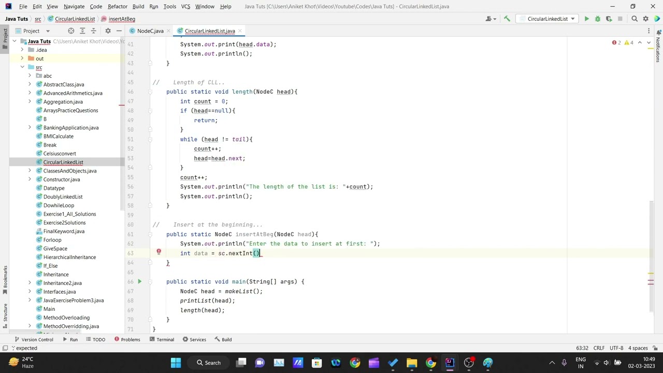Image resolution: width=663 pixels, height=373 pixels.
Task: Click 63:32 cursor position in status bar
Action: [x=582, y=348]
